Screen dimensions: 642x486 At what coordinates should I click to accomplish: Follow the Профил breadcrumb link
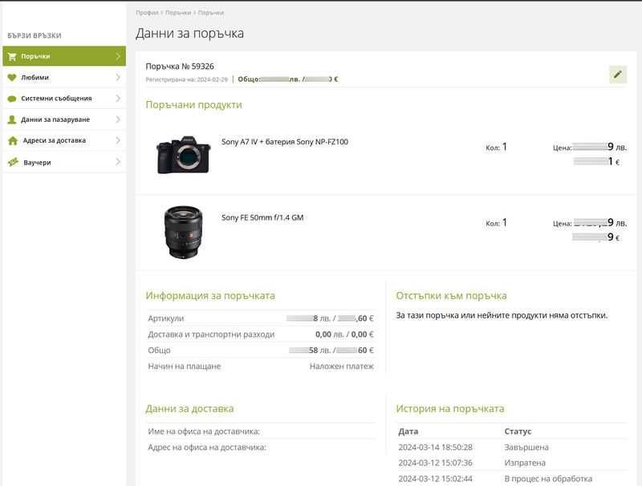pyautogui.click(x=147, y=13)
